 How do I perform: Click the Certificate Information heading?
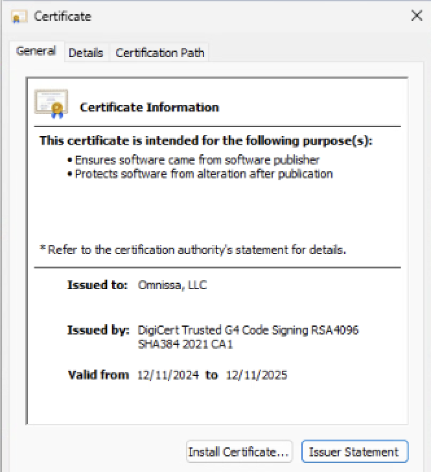pos(149,108)
